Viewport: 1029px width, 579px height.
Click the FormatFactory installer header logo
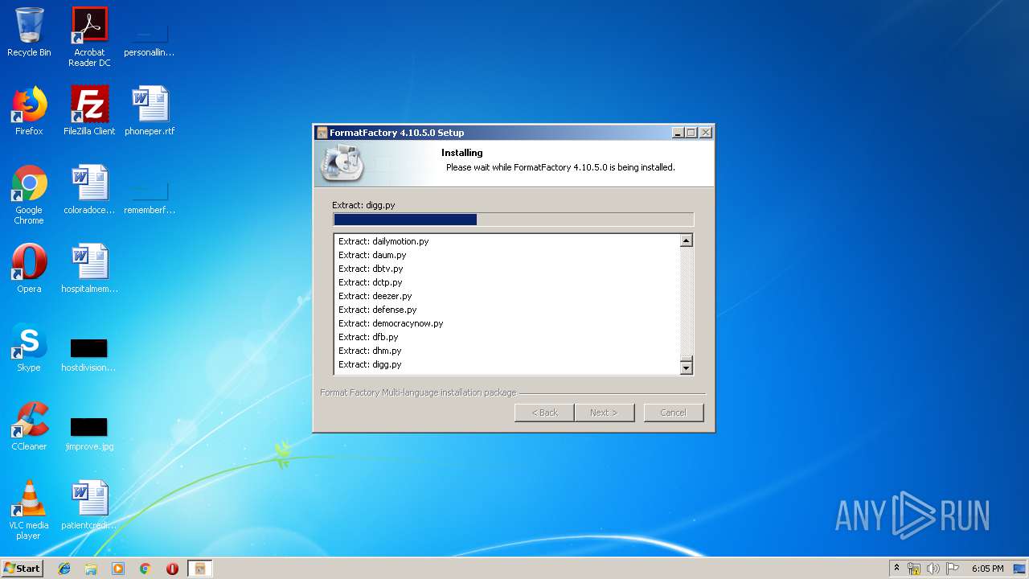pos(343,164)
